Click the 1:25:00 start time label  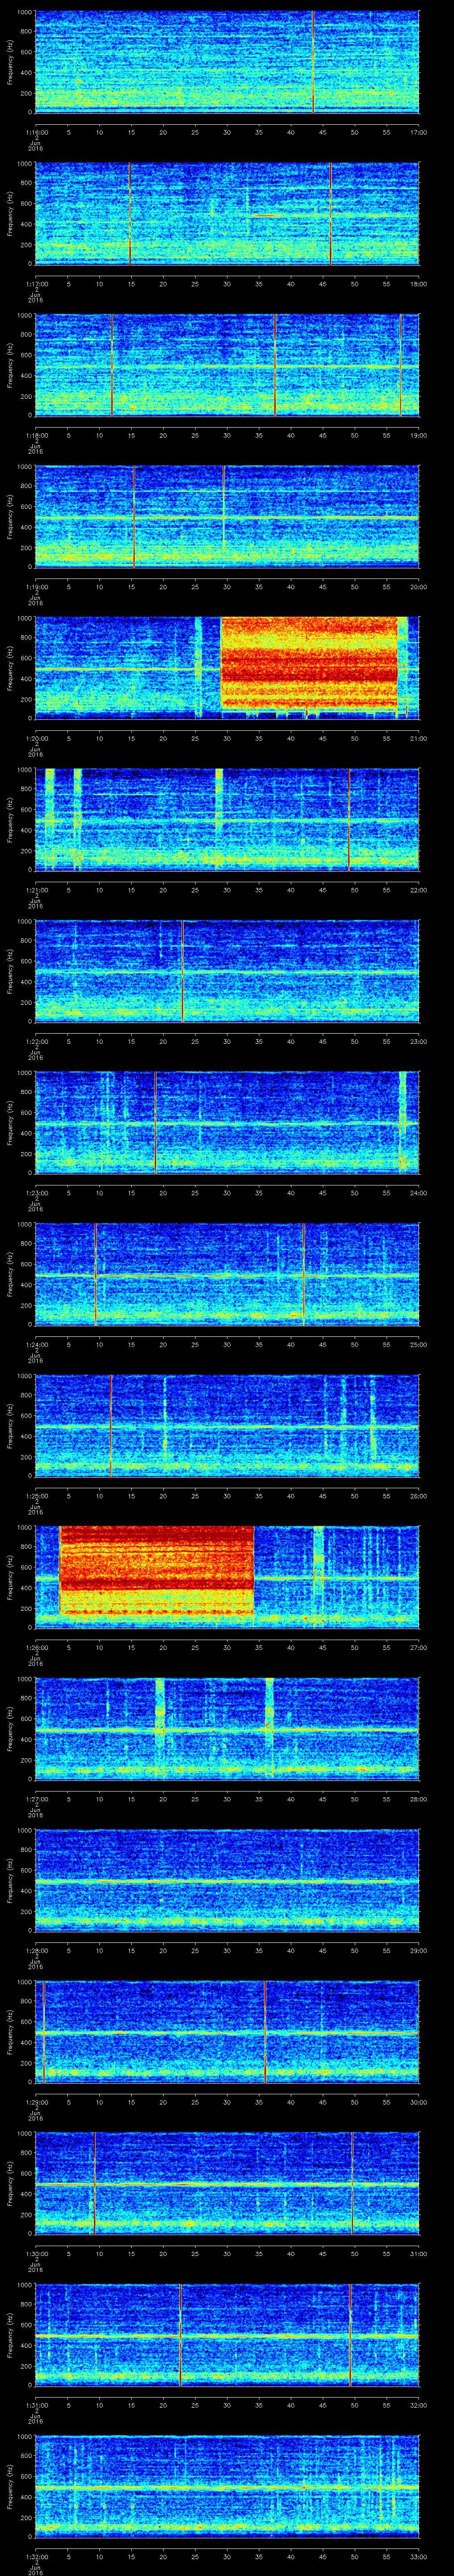[36, 1496]
